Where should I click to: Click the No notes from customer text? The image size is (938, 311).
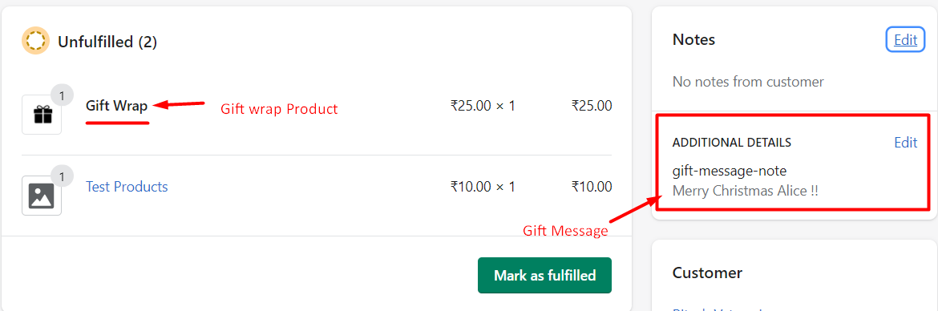click(x=748, y=81)
